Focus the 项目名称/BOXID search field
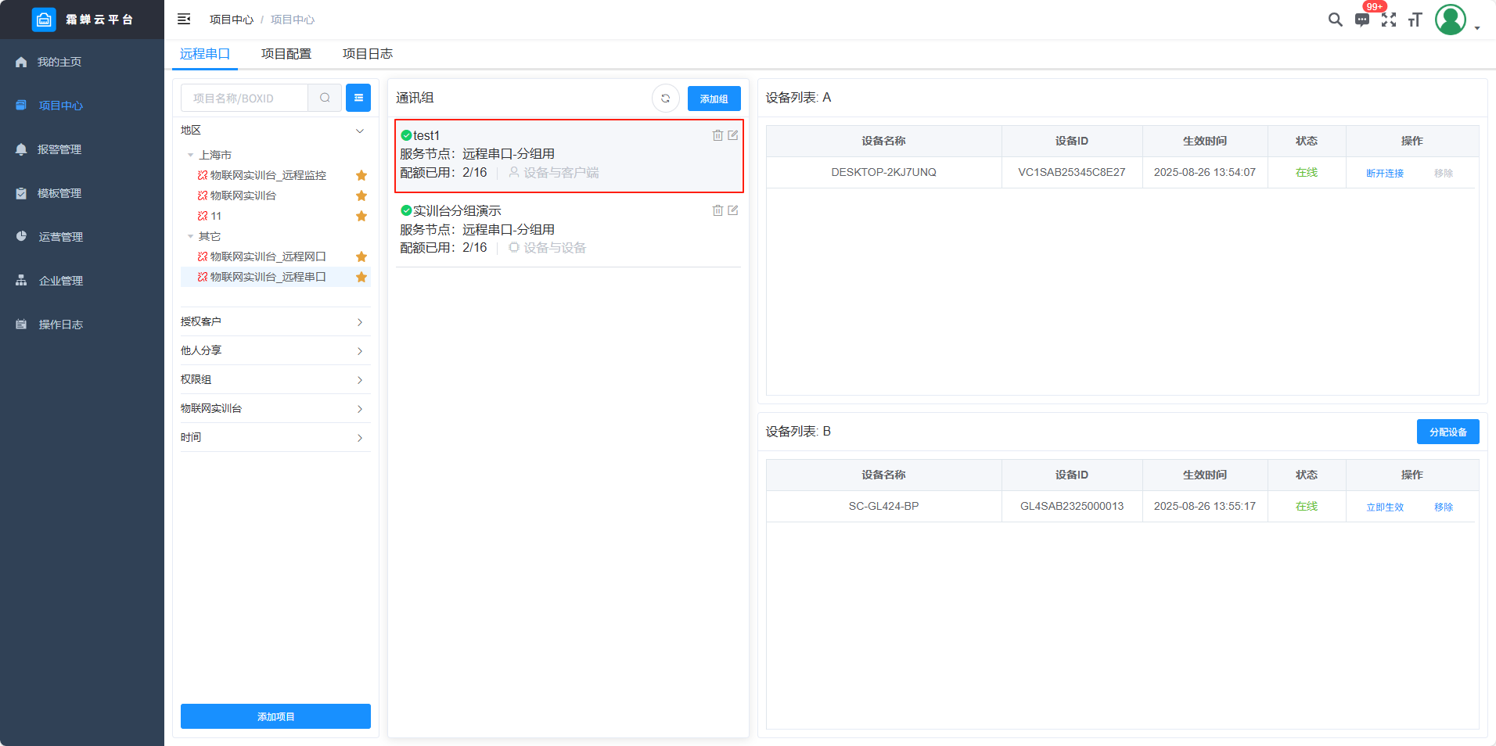This screenshot has width=1496, height=746. coord(245,99)
